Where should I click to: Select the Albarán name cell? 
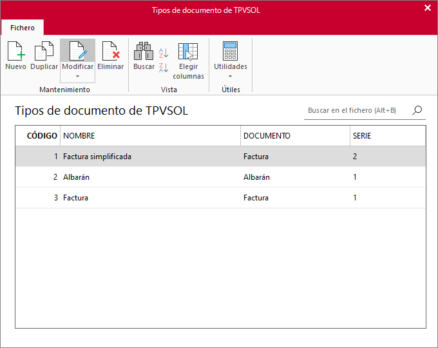pyautogui.click(x=150, y=177)
